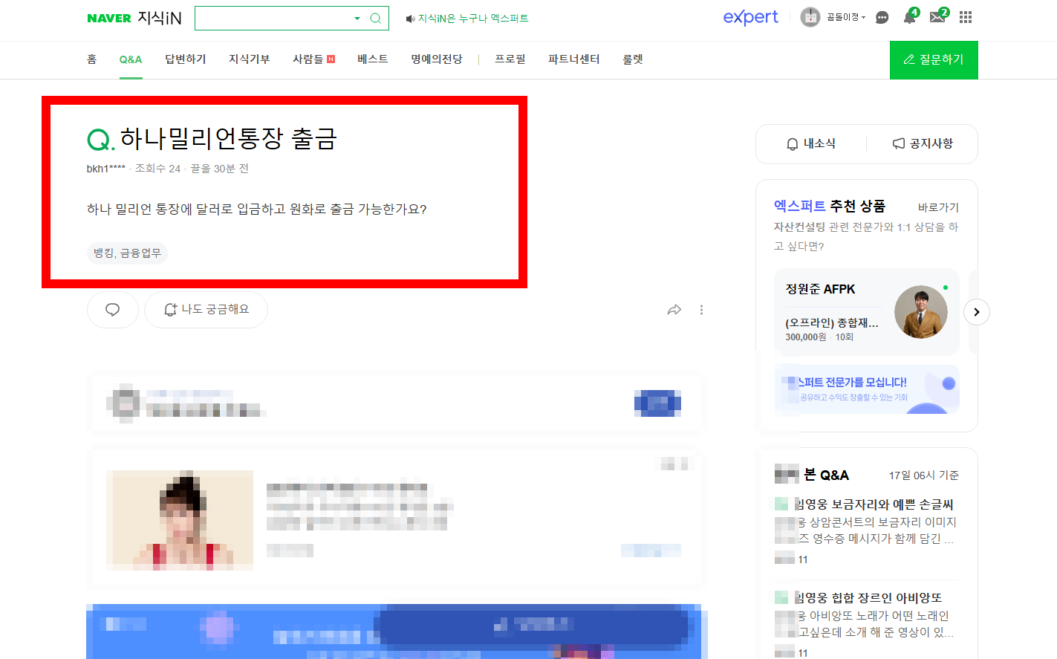Open the 답변하기 tab
Screen dimensions: 1057x659
point(186,59)
